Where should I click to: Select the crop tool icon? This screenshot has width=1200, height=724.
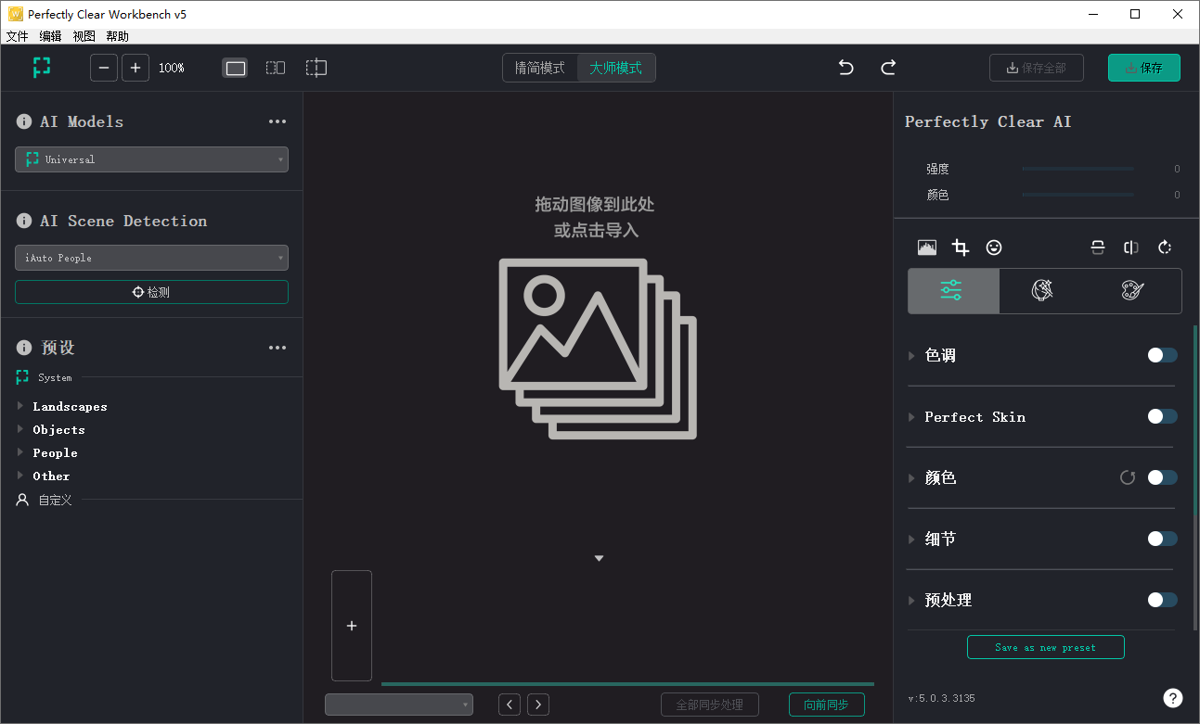click(x=961, y=248)
